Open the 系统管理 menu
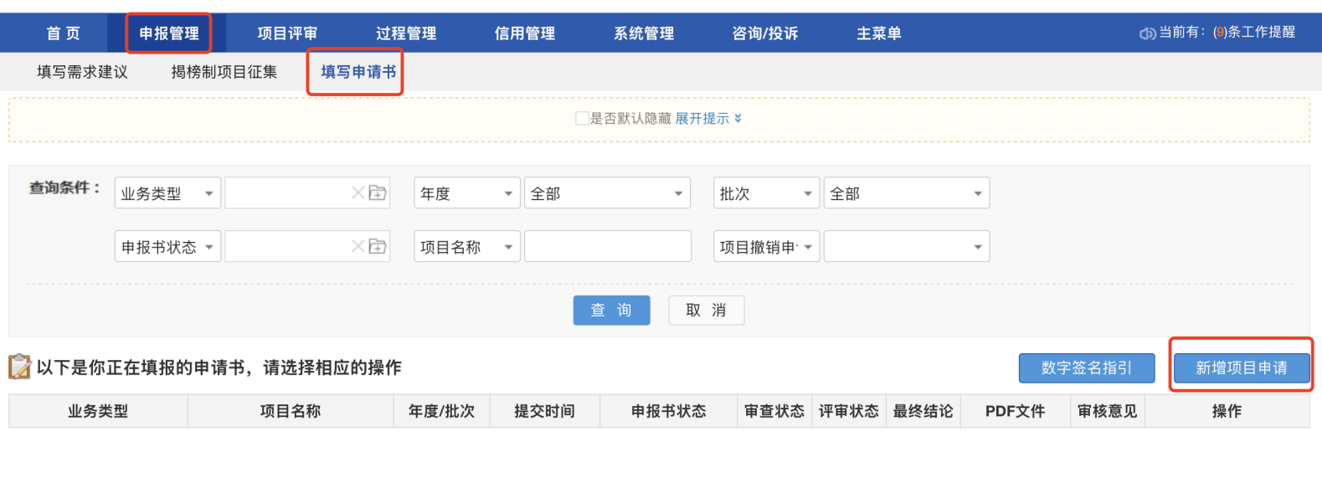Image resolution: width=1322 pixels, height=488 pixels. click(644, 33)
